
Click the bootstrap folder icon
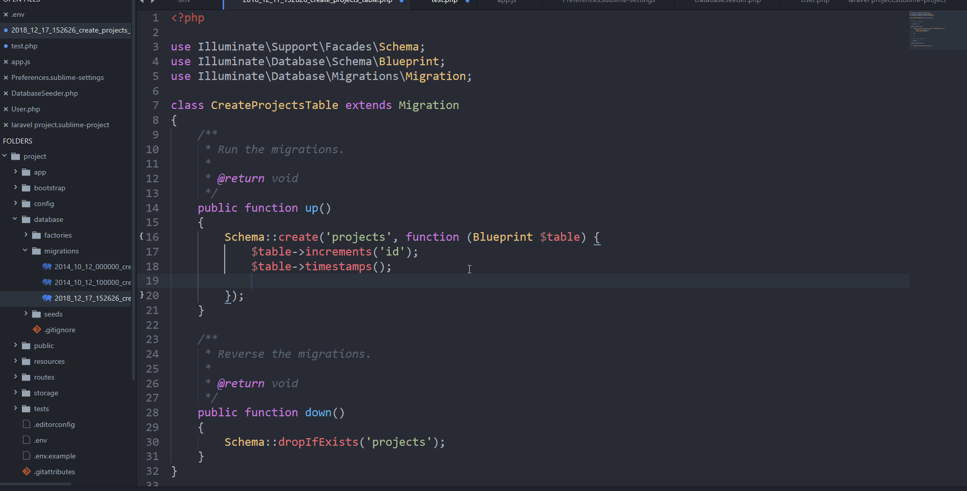pos(26,188)
